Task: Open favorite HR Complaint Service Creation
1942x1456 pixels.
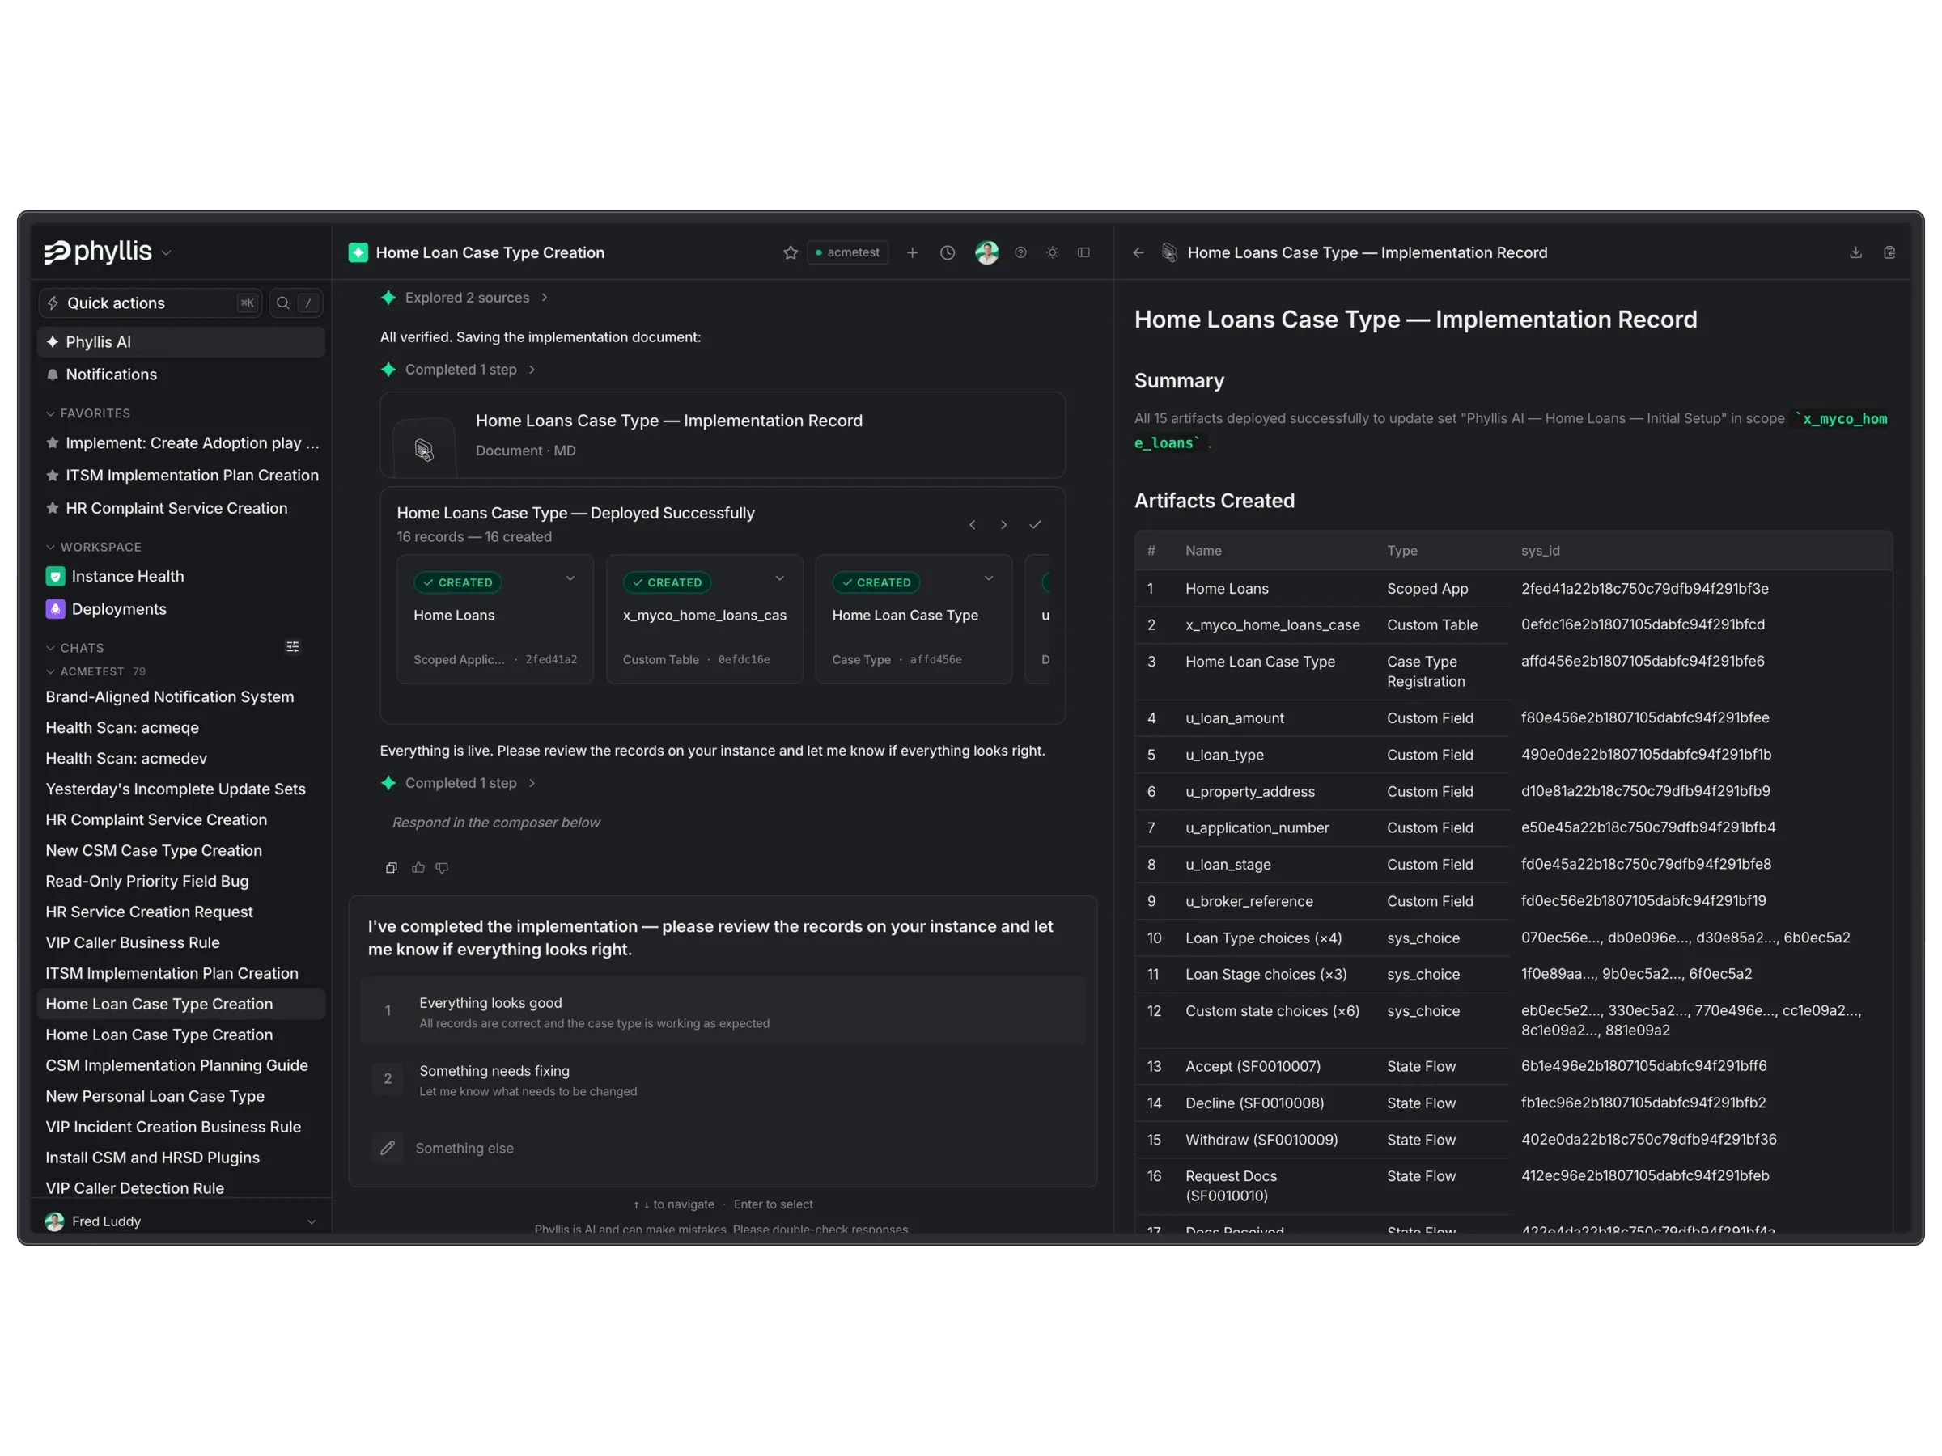Action: click(181, 508)
